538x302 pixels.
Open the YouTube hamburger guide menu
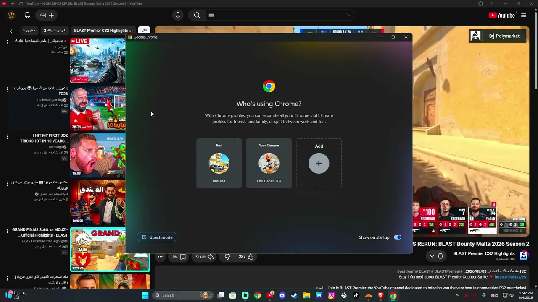[x=524, y=15]
